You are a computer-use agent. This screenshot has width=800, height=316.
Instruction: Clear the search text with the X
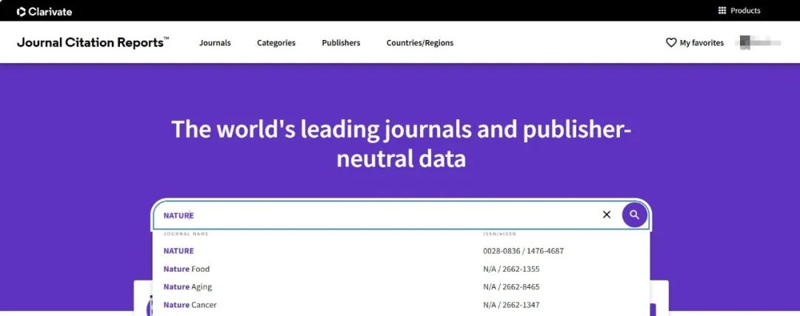(607, 215)
